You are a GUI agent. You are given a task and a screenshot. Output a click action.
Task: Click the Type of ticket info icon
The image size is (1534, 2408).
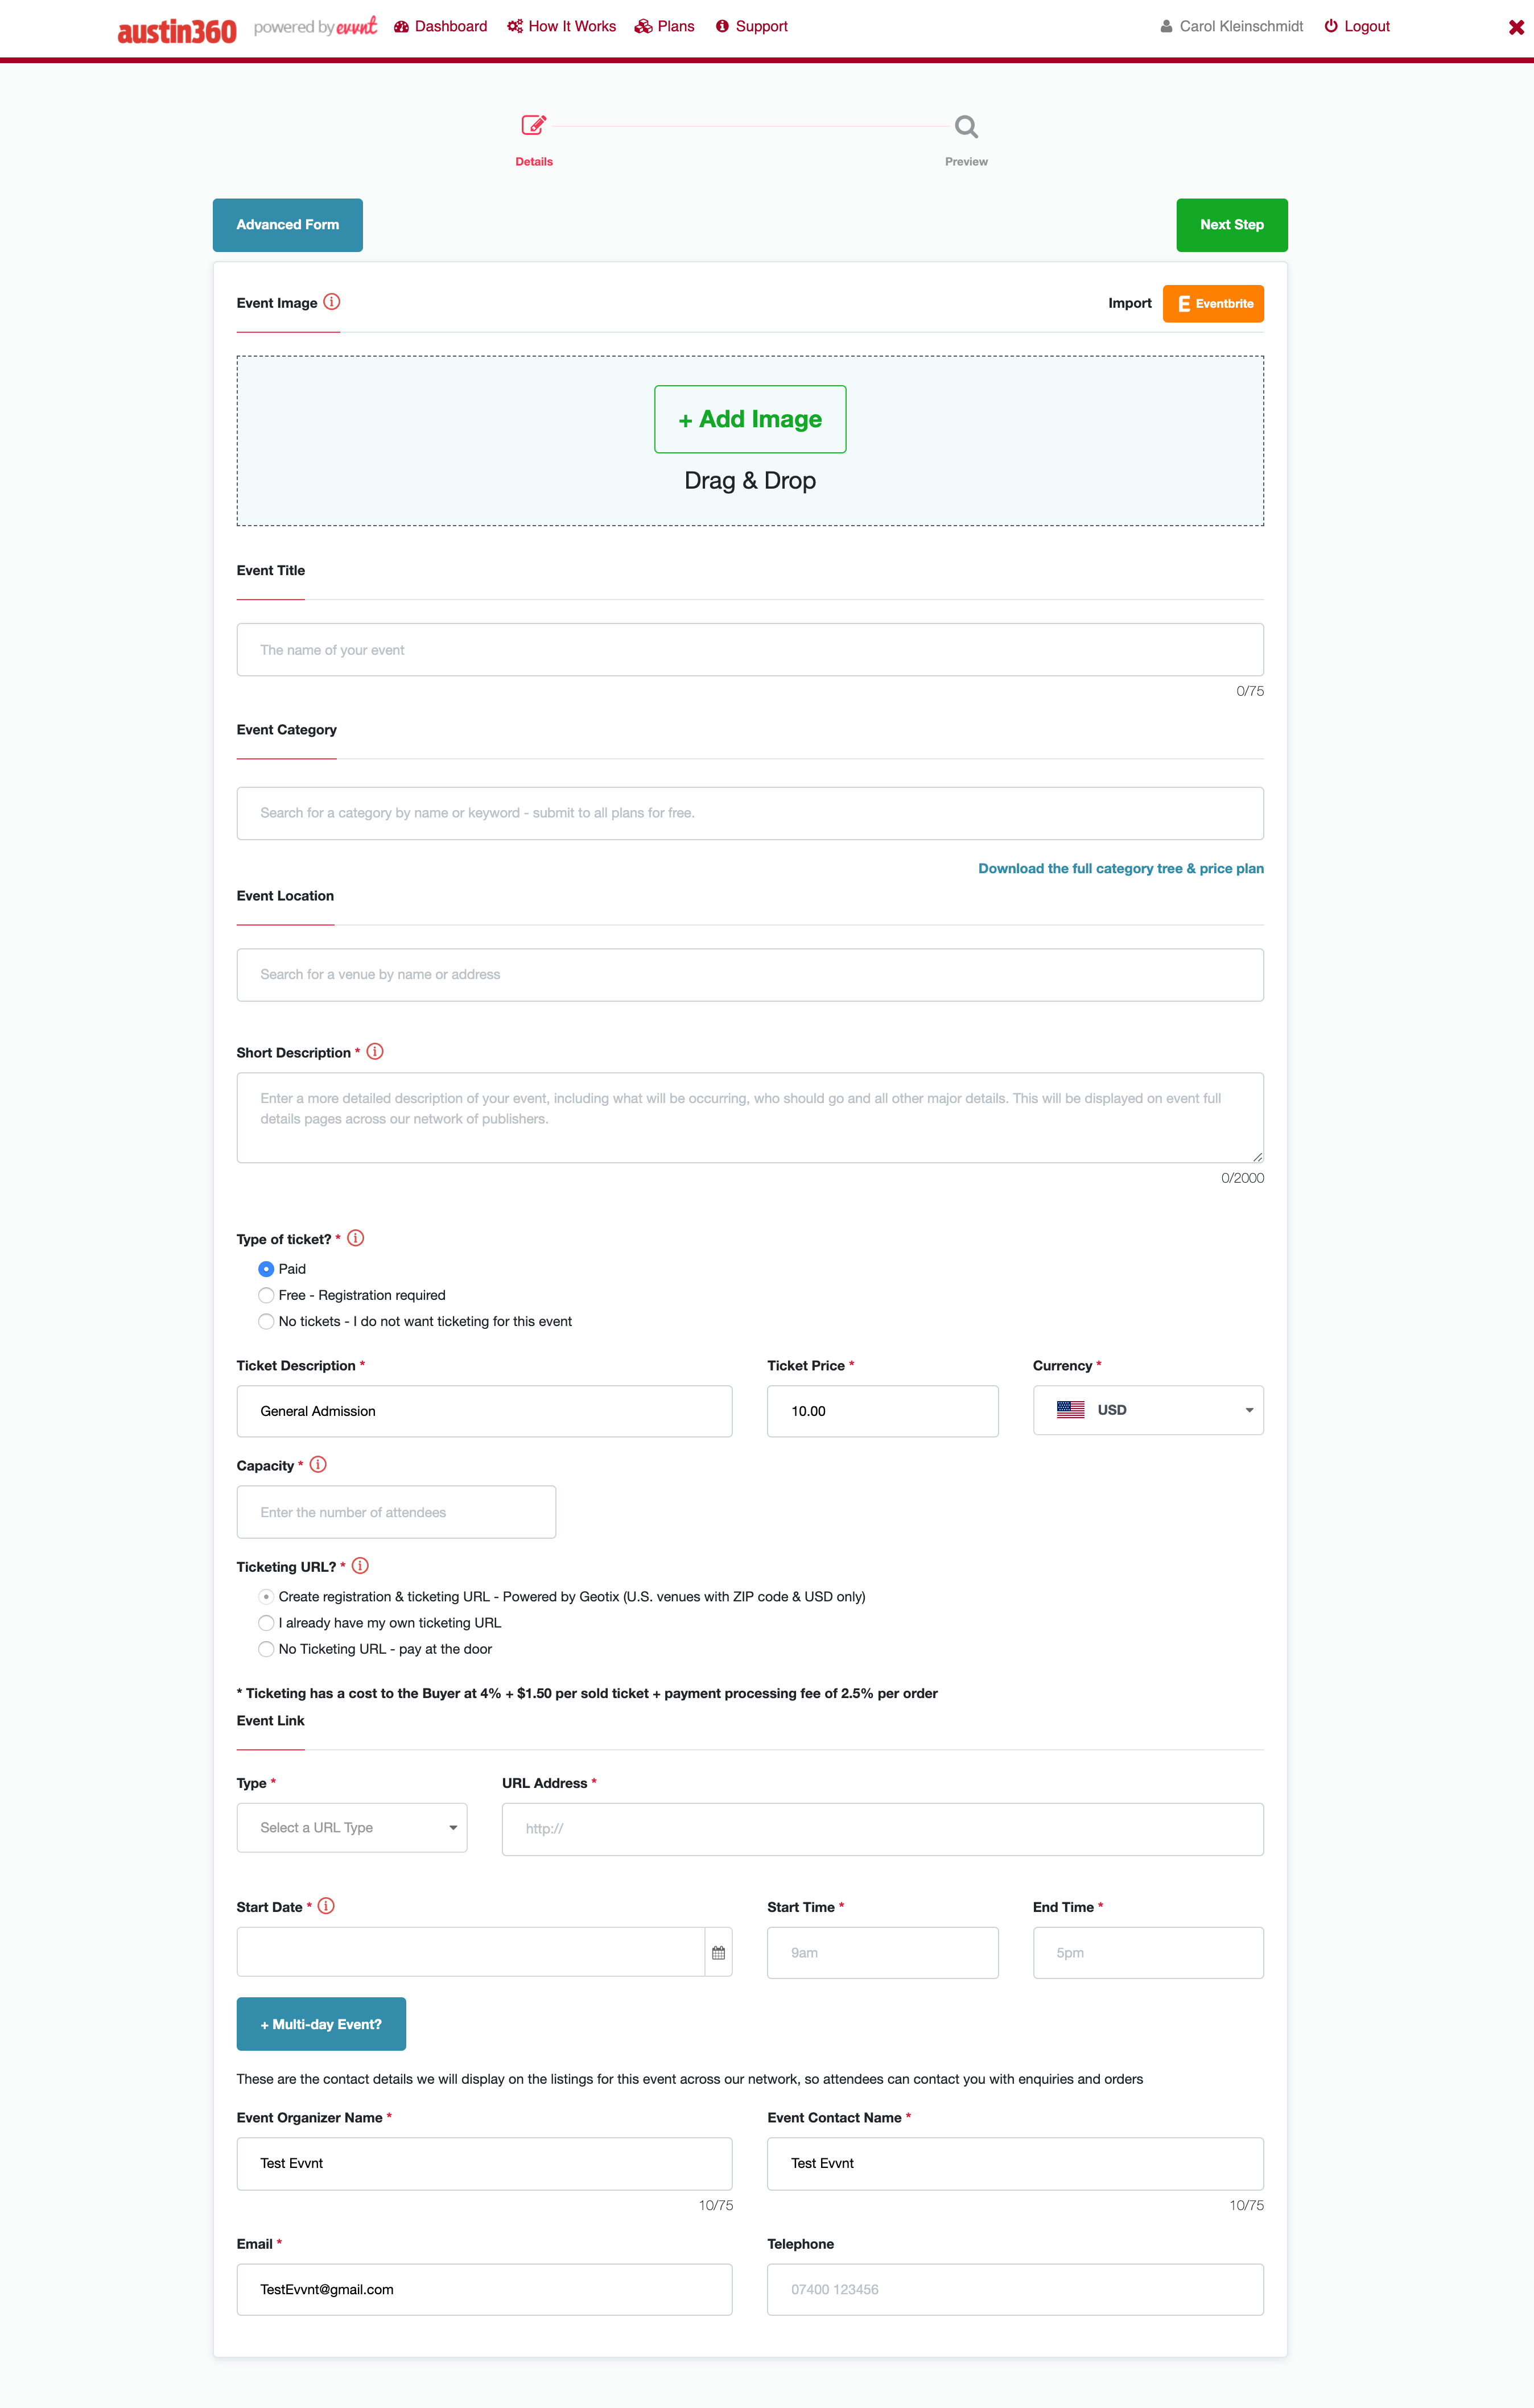[x=356, y=1238]
